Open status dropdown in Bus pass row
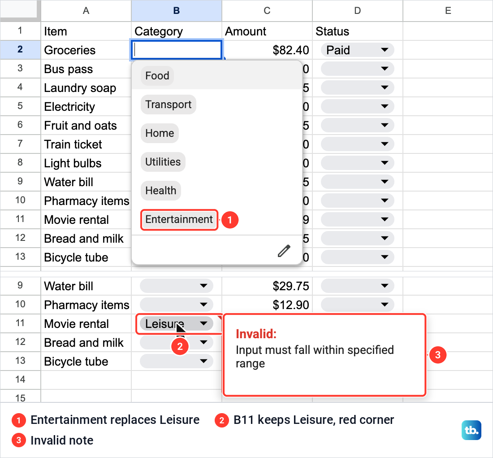This screenshot has height=458, width=493. coord(357,69)
